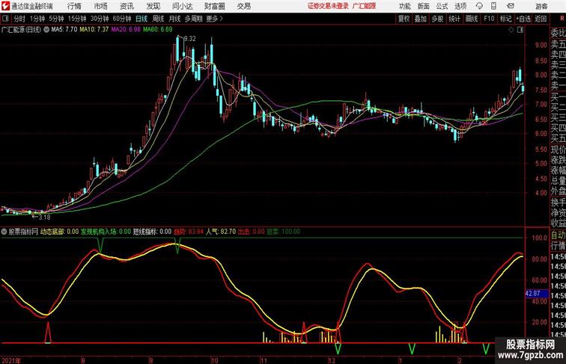
Task: Open the 财富圈 menu
Action: coord(215,6)
